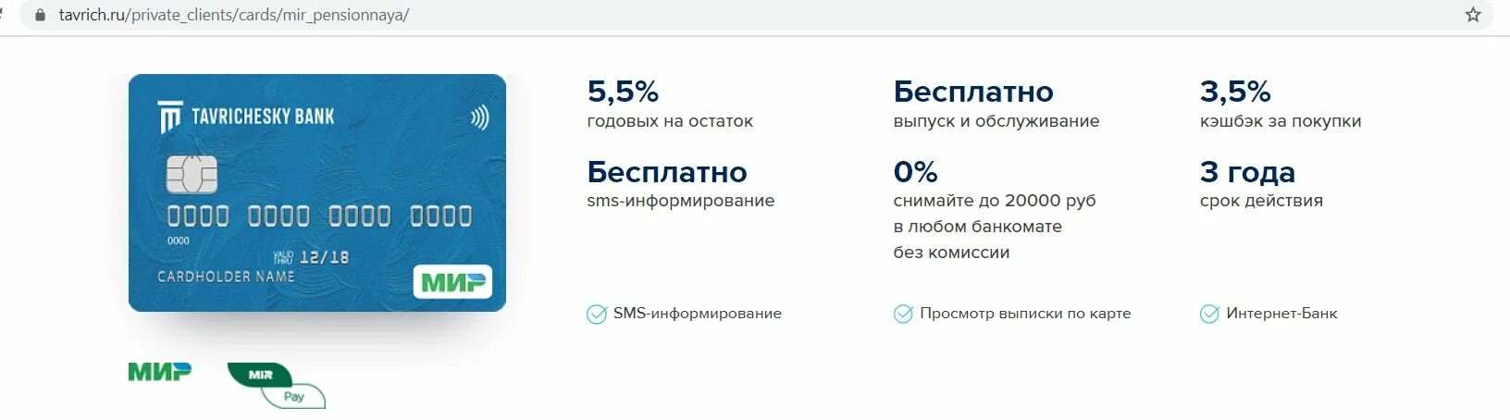Click the chip on the bank card
Image resolution: width=1510 pixels, height=420 pixels.
tap(192, 174)
